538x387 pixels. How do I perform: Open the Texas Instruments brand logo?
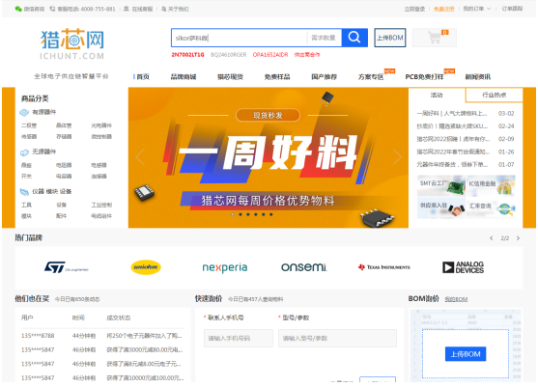pos(384,267)
